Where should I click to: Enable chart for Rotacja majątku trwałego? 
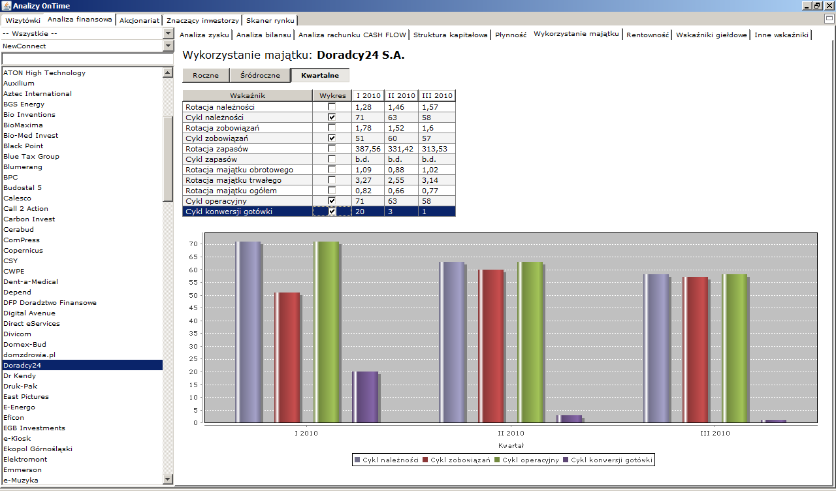(x=332, y=180)
